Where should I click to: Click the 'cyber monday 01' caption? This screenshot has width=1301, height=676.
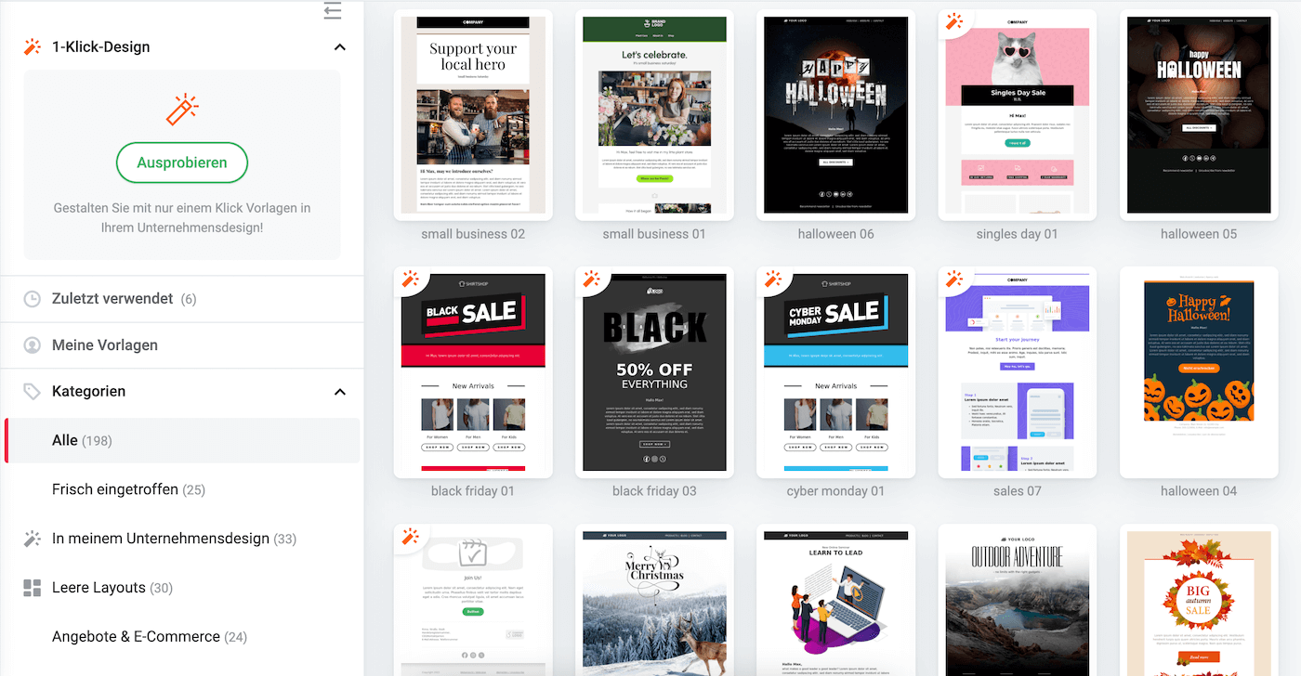835,491
